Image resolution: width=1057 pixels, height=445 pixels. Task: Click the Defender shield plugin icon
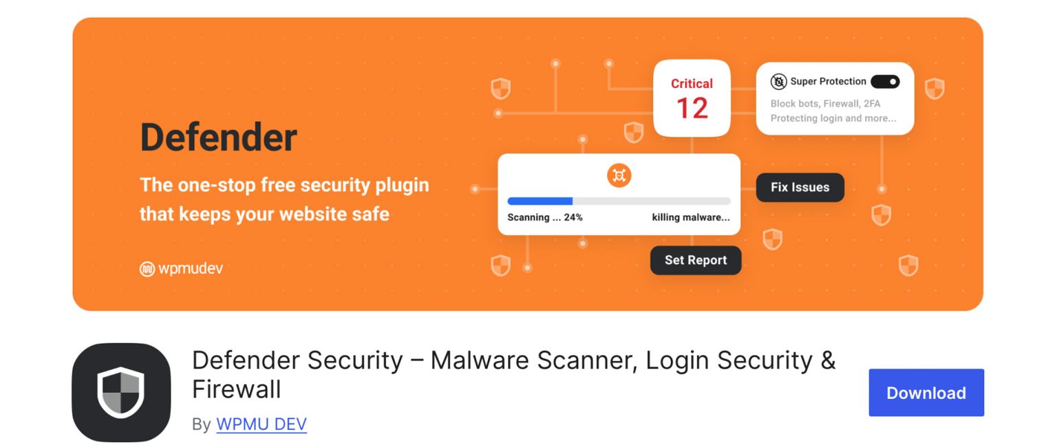(x=121, y=391)
